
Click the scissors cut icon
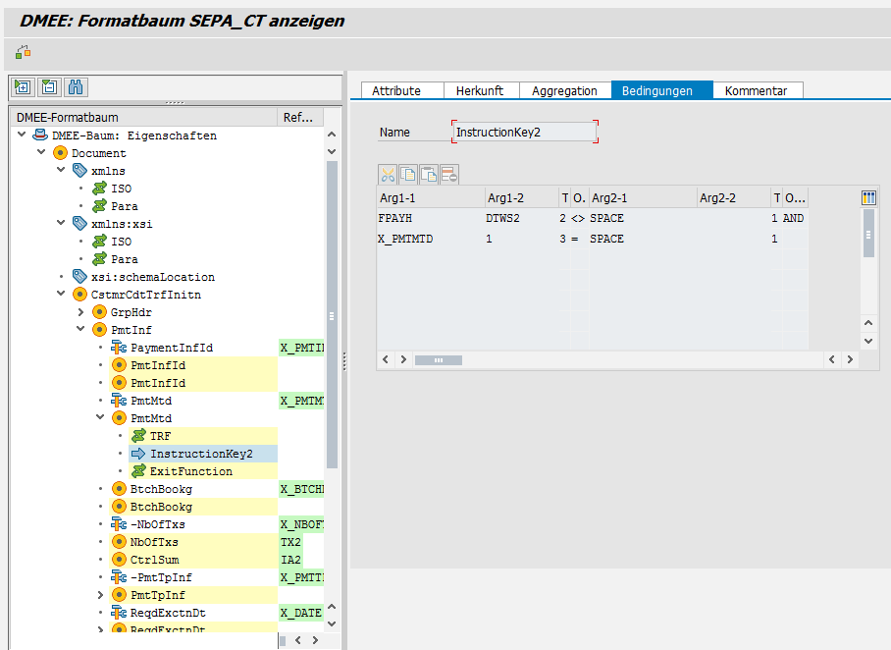[388, 175]
